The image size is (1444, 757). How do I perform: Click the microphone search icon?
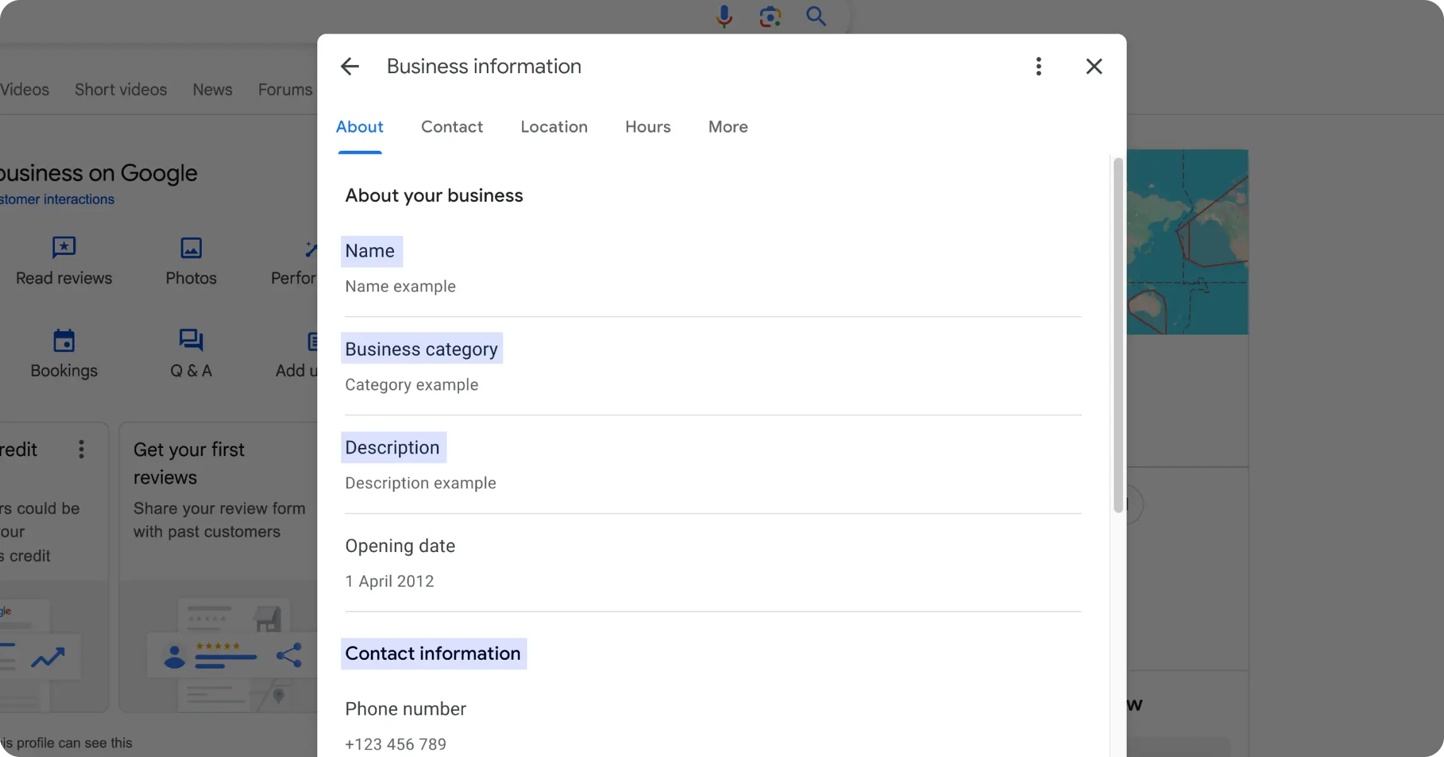point(724,16)
